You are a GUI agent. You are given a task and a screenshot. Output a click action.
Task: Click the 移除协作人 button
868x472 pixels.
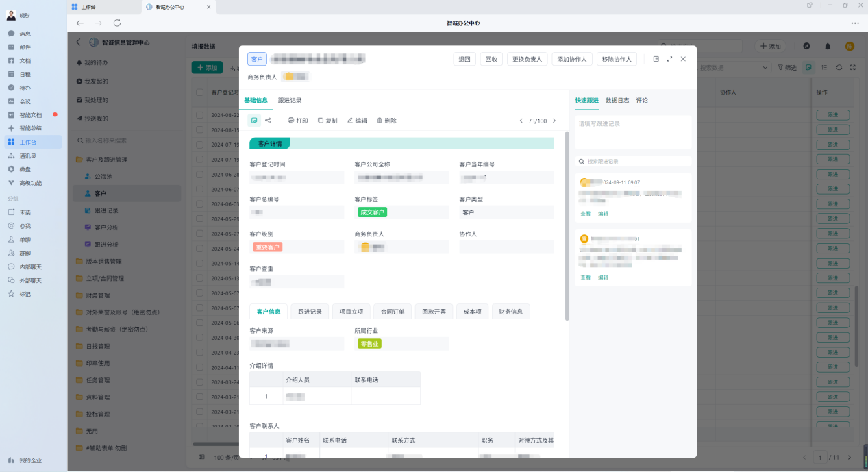click(x=617, y=59)
